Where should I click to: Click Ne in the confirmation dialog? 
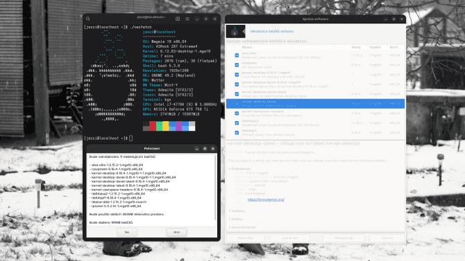pos(127,233)
